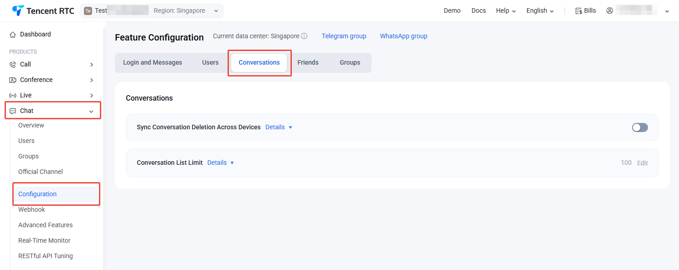Click the Conference icon in sidebar
This screenshot has height=270, width=679.
click(x=13, y=80)
